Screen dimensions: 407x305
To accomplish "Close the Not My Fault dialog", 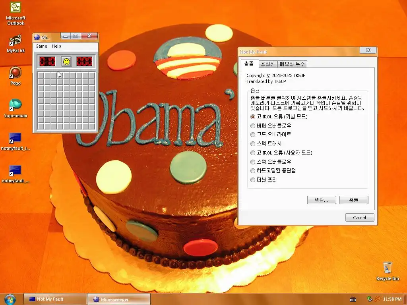I will click(x=368, y=50).
